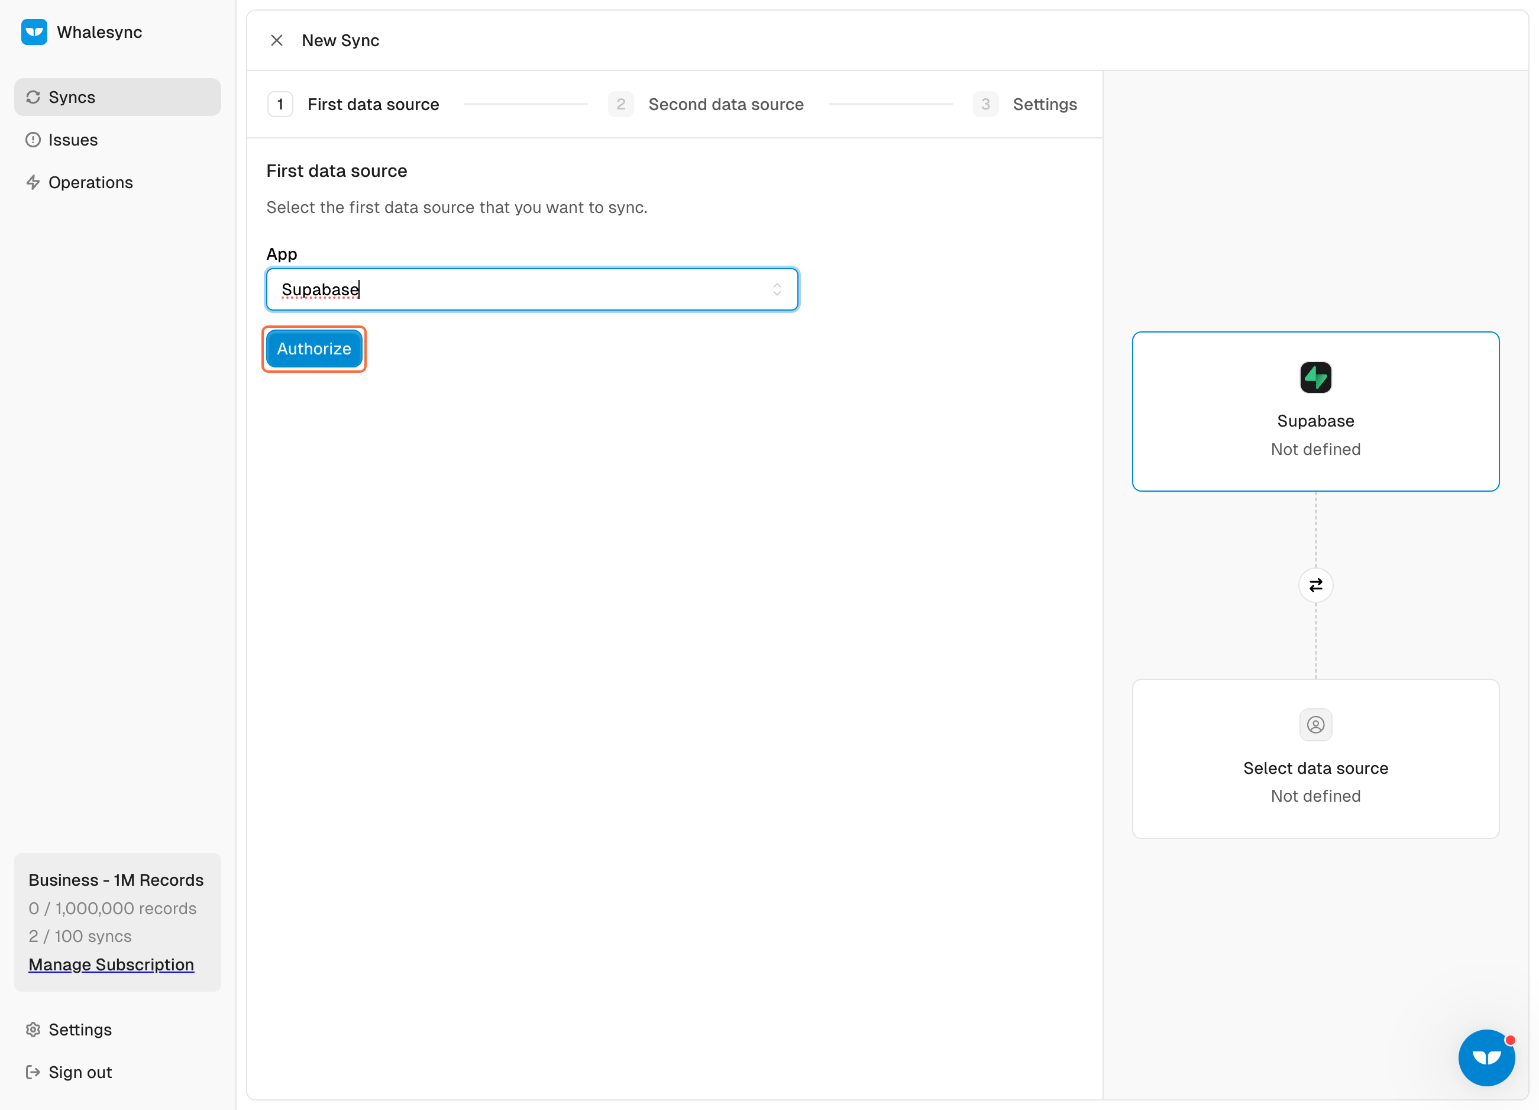
Task: Click 'Not defined' under Supabase
Action: (x=1316, y=450)
